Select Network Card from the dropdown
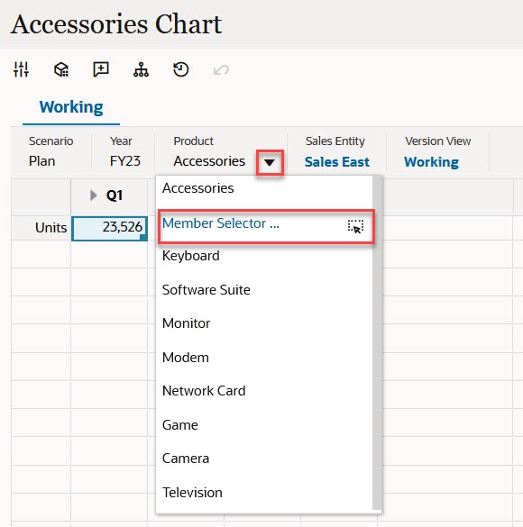 click(204, 391)
